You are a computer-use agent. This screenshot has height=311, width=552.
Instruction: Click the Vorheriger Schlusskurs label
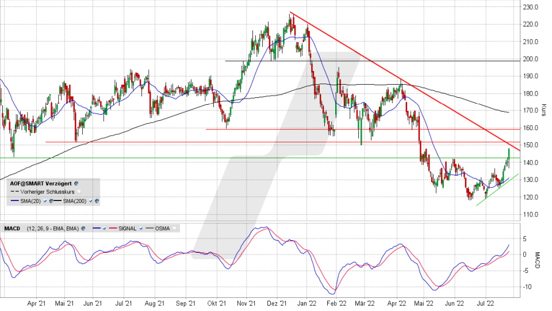point(48,192)
